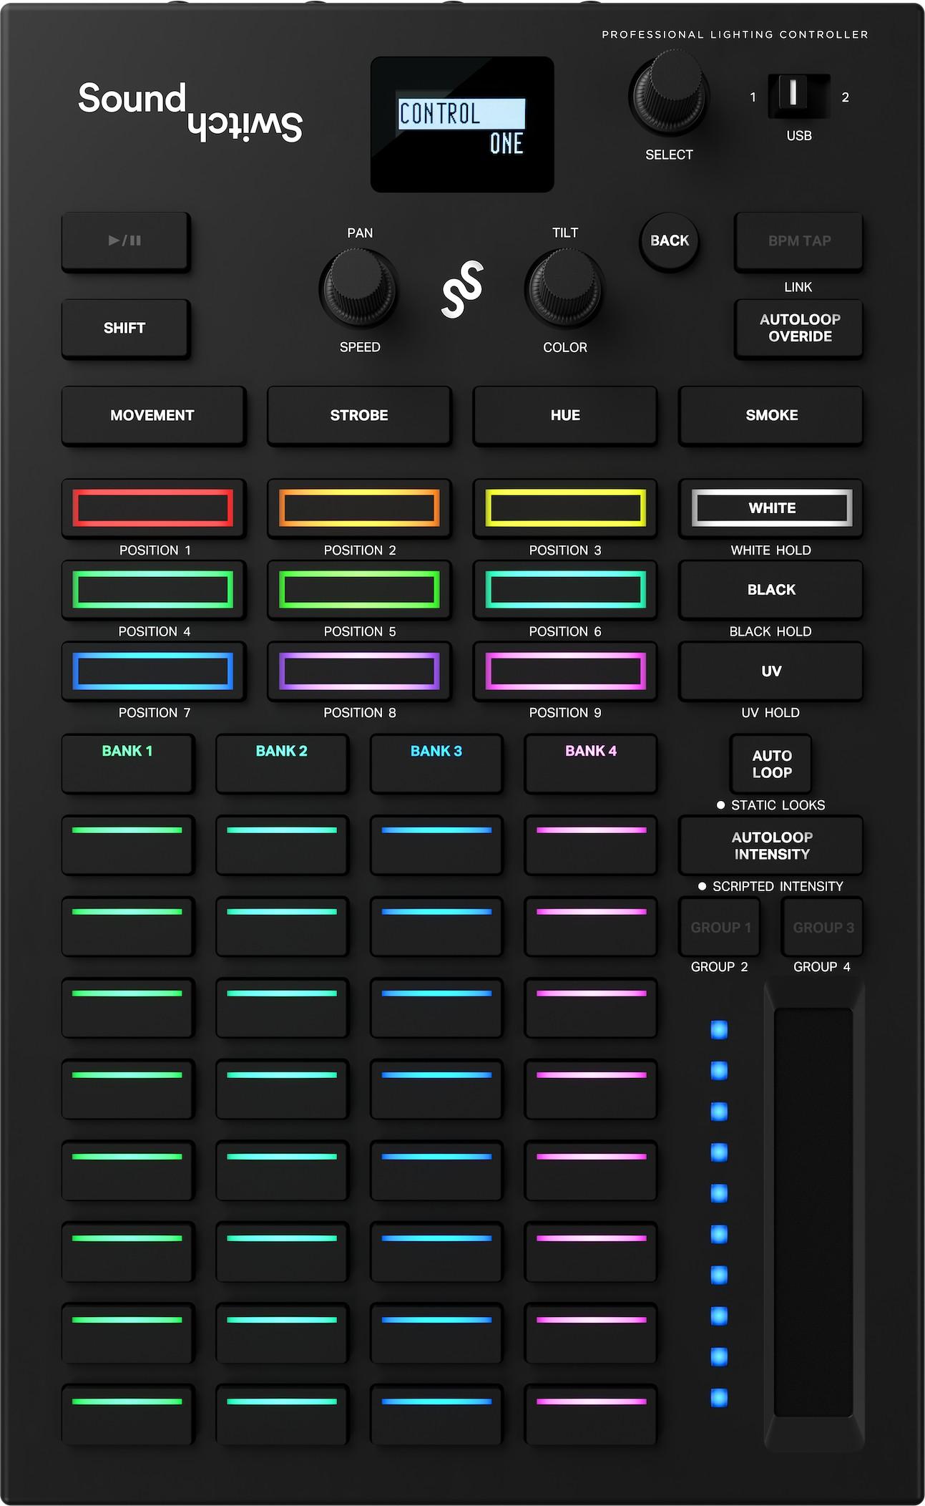Click the TILT / COLOR knob
Screen dimensions: 925x1506
tap(564, 289)
